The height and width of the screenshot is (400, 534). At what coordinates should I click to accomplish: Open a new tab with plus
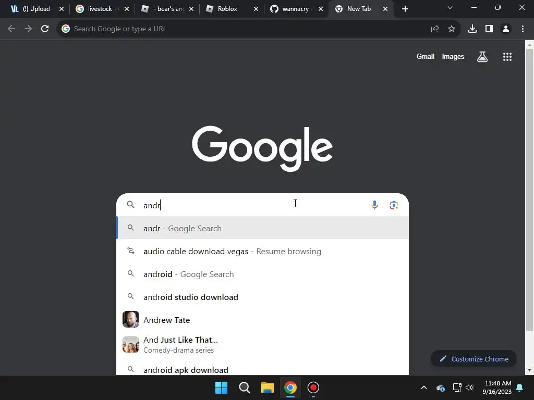[x=405, y=9]
